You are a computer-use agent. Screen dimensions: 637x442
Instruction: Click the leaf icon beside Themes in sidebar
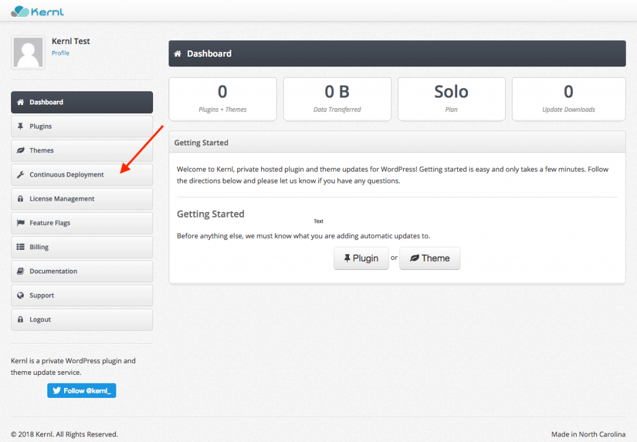coord(21,150)
